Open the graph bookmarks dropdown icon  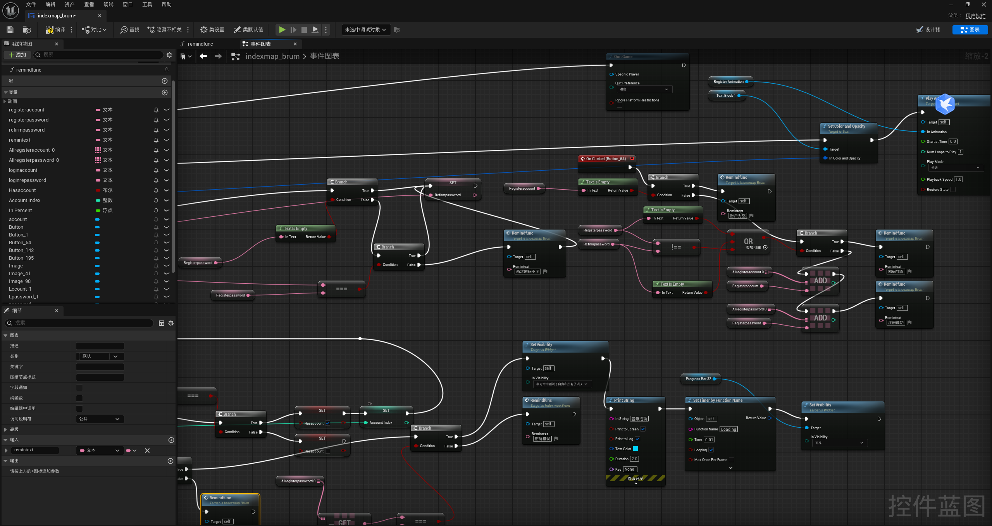click(x=186, y=57)
